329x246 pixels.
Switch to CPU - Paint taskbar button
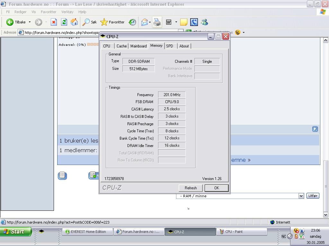(x=241, y=232)
